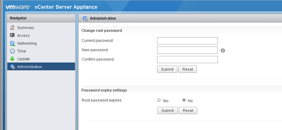Viewport: 282px width, 130px height.
Task: Focus the Confirm password field
Action: [x=187, y=59]
